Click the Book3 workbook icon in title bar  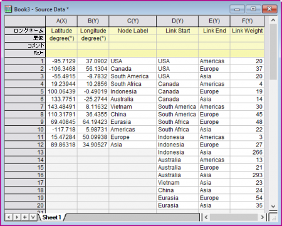[8, 9]
